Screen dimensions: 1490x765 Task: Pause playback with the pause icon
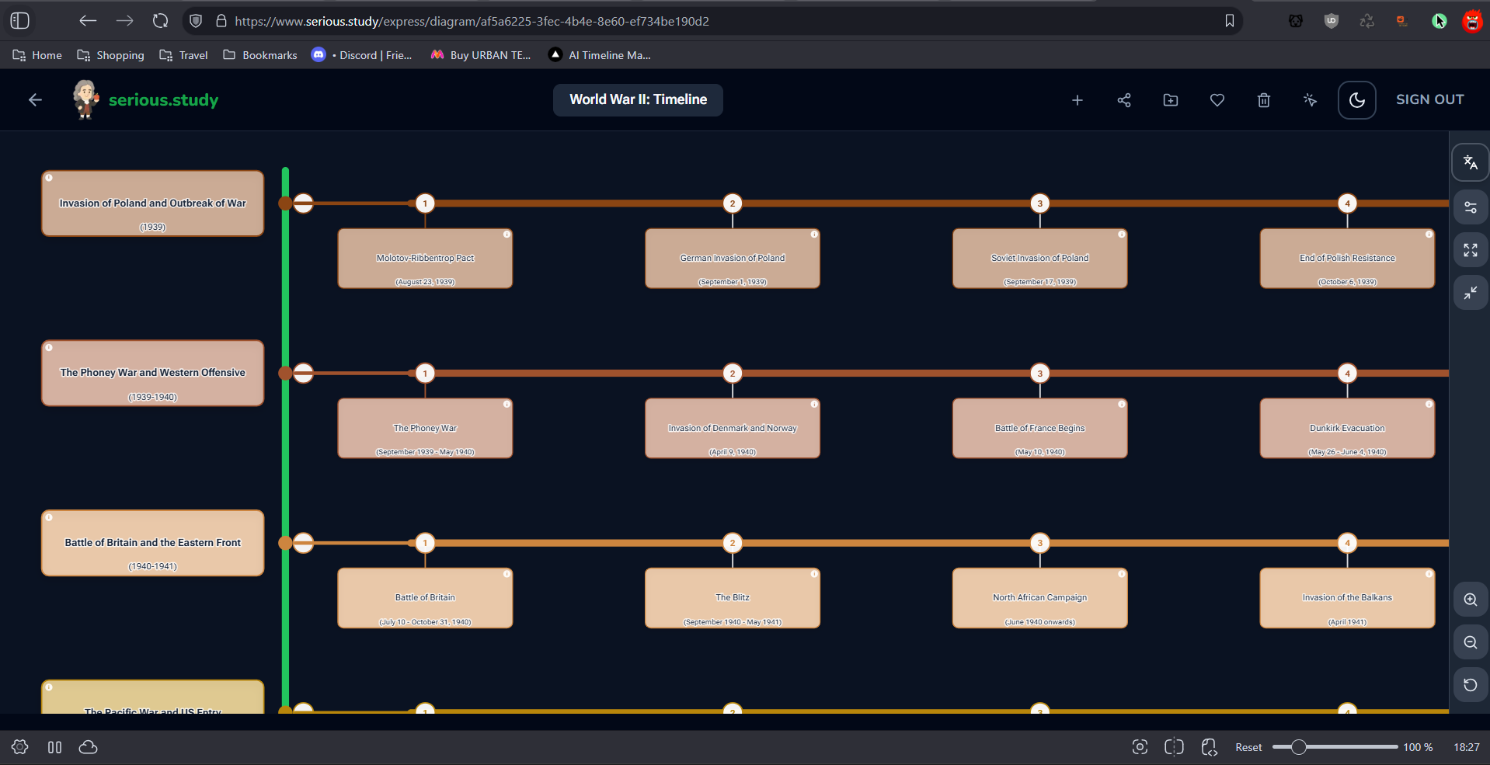pyautogui.click(x=54, y=746)
